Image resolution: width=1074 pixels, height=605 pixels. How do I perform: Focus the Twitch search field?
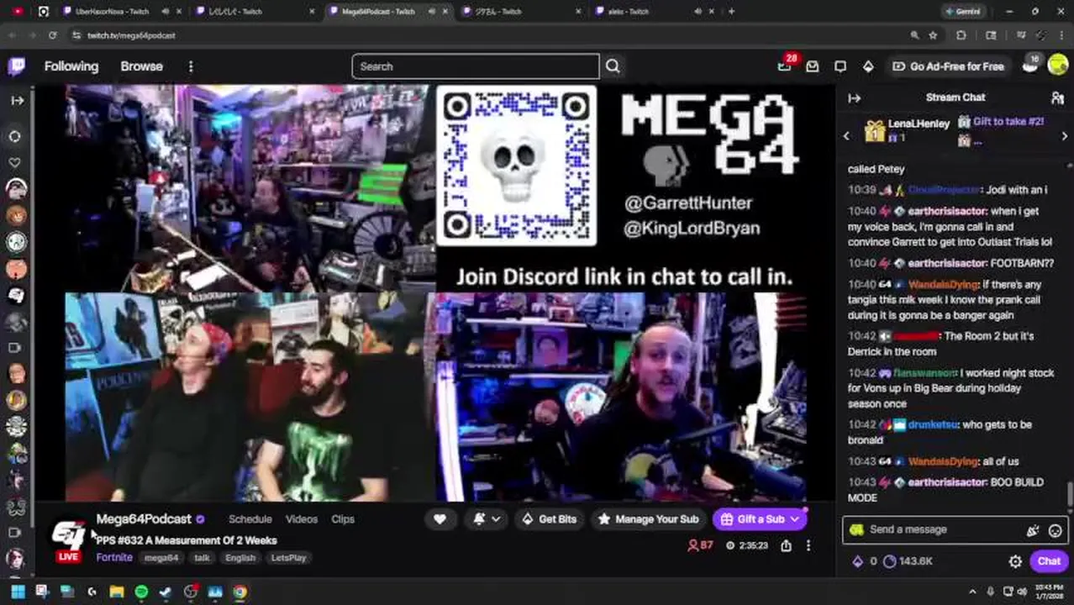click(476, 66)
